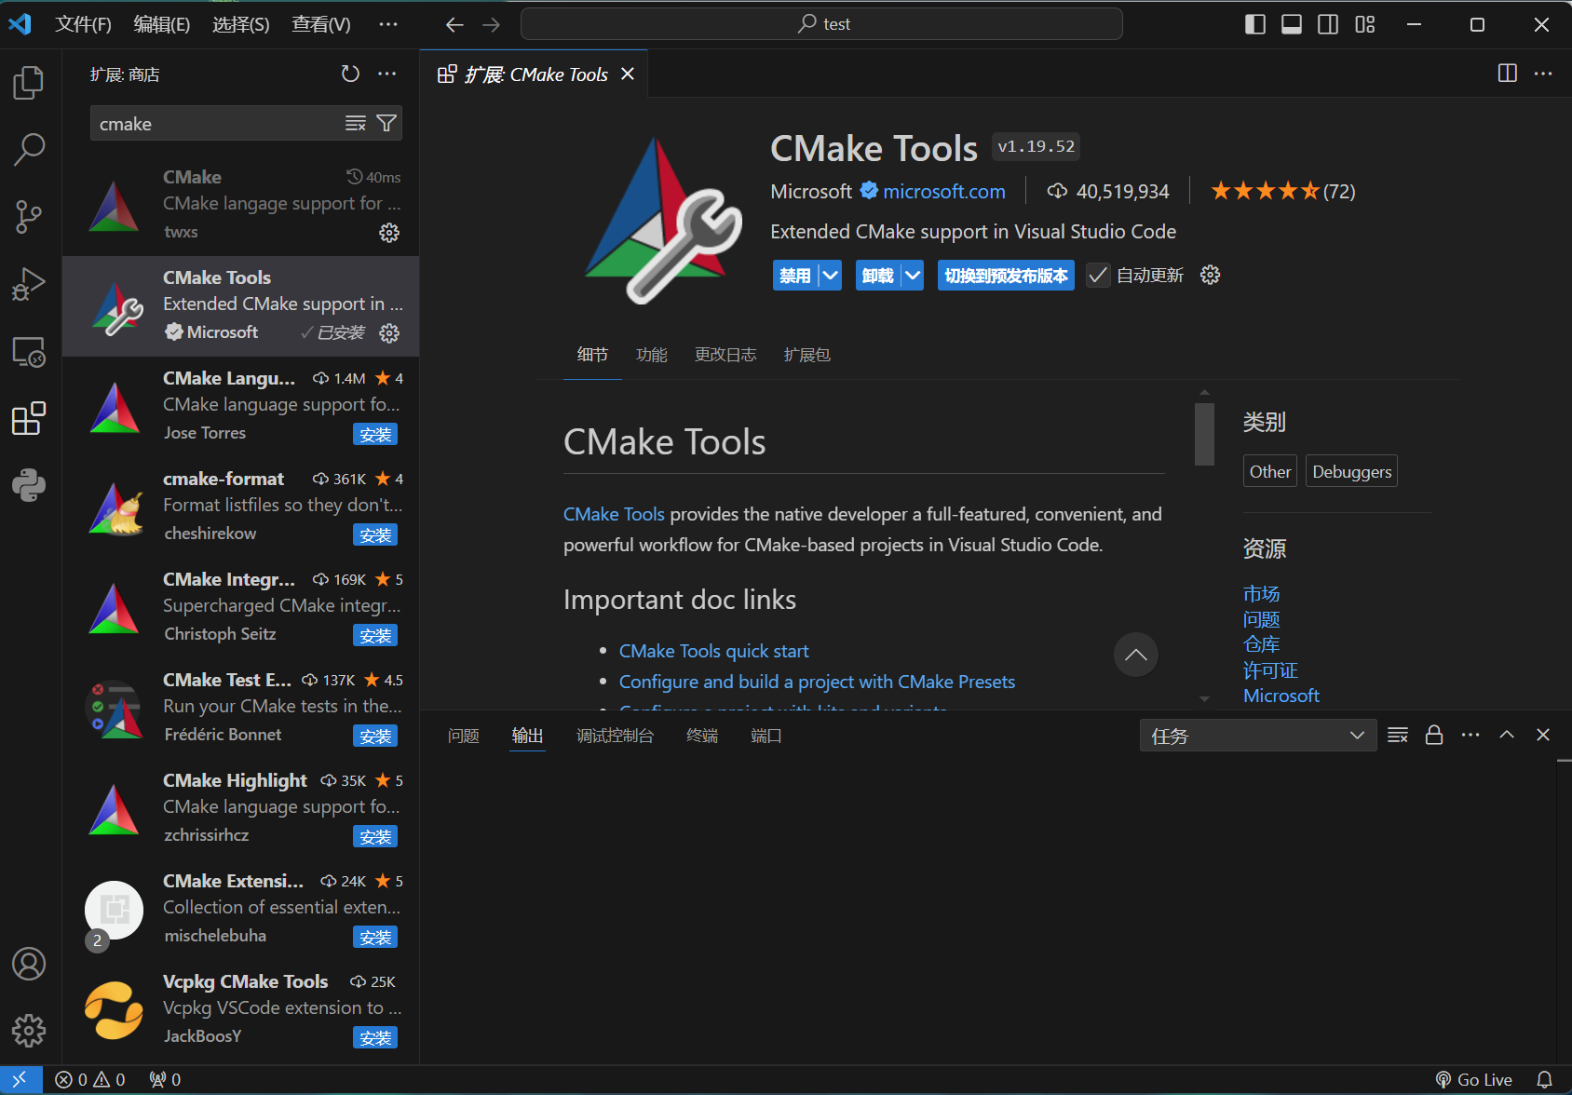Expand the uninstall button dropdown arrow

coord(912,276)
